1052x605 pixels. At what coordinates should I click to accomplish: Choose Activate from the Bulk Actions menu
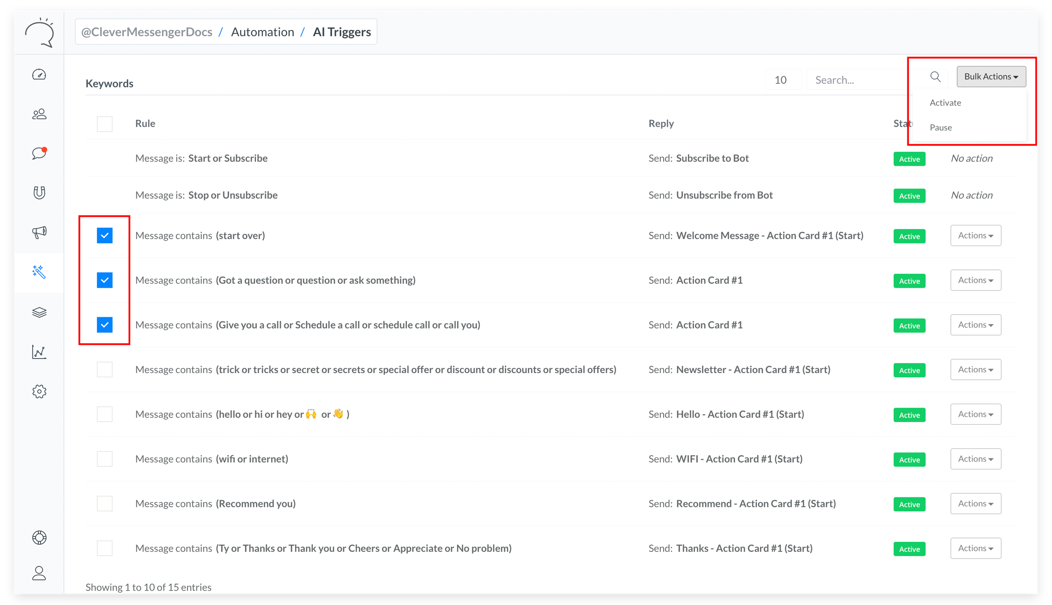tap(945, 103)
